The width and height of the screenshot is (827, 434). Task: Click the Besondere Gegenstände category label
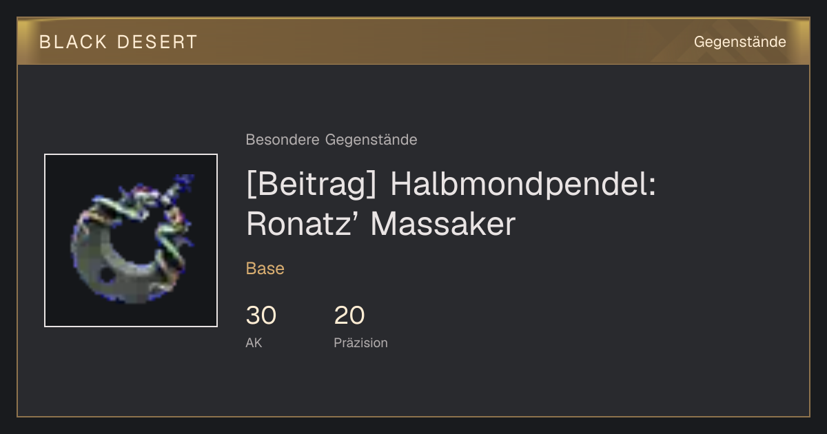pos(331,140)
